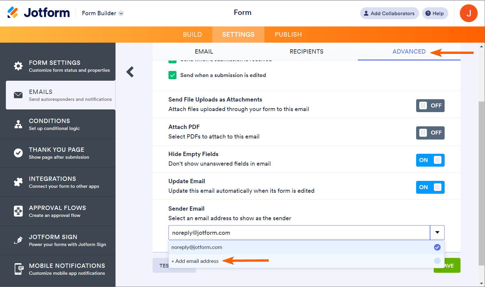
Task: Click the Emails envelope icon
Action: click(18, 95)
